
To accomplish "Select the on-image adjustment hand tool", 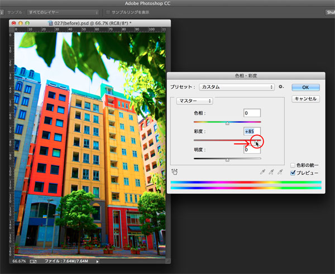I will 175,172.
